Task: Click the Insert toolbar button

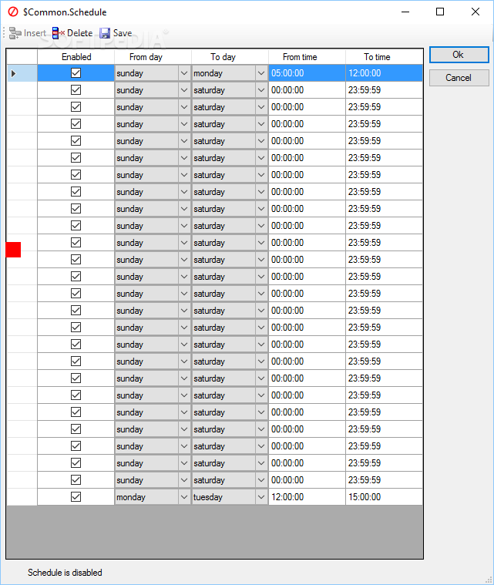Action: 28,33
